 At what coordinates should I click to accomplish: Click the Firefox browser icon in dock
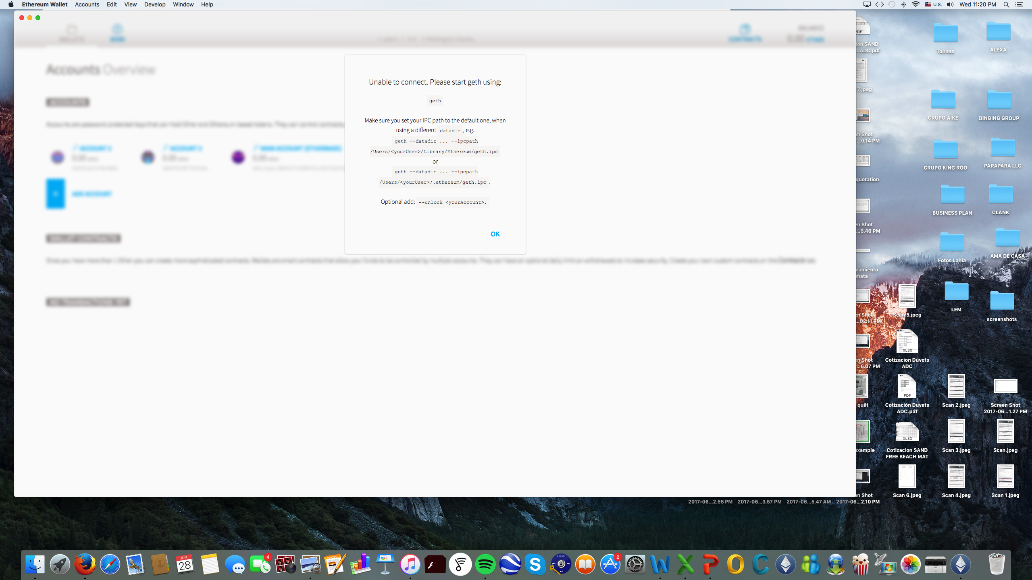pyautogui.click(x=84, y=564)
